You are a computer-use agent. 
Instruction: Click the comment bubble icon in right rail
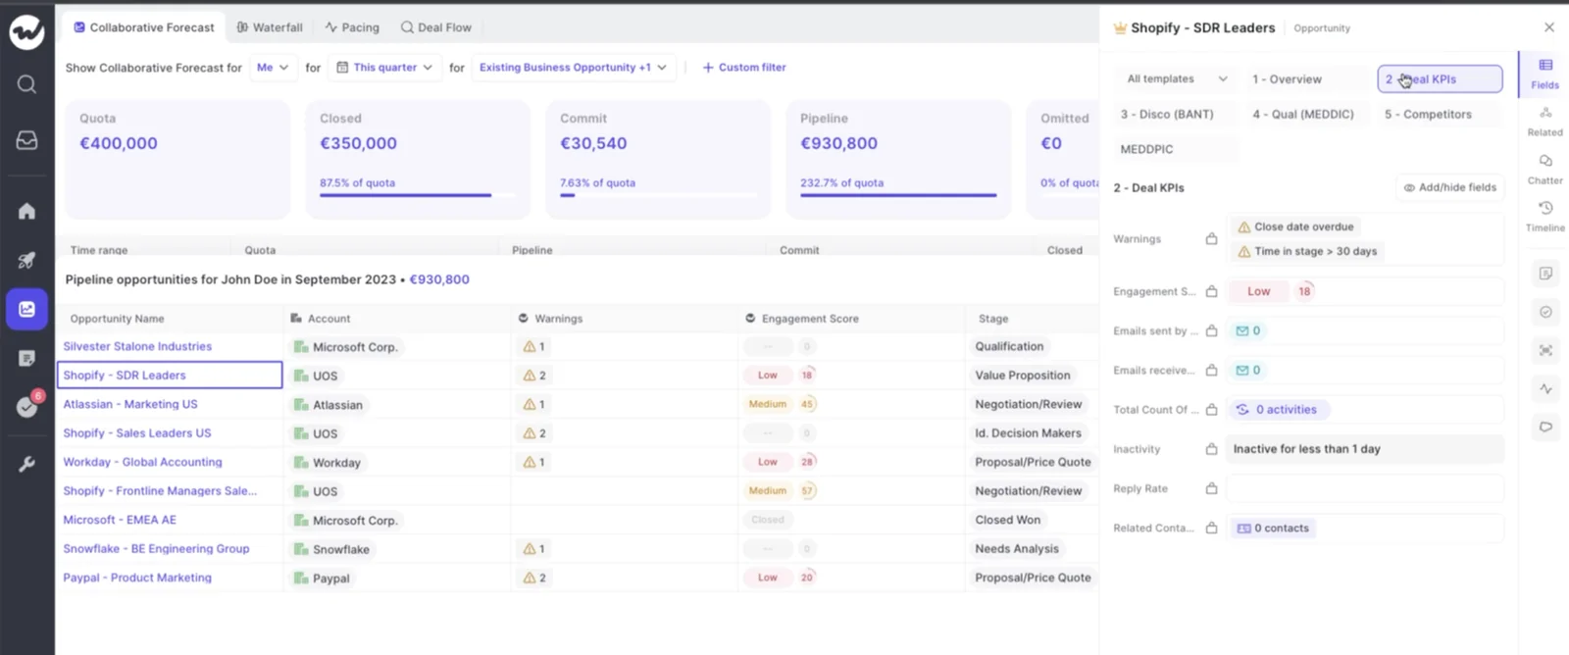click(x=1545, y=427)
